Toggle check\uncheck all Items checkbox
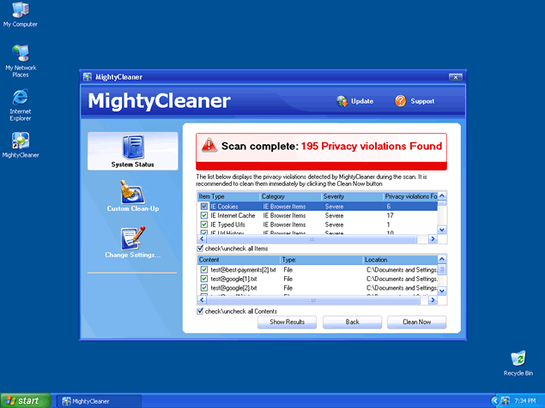Screen dimensions: 545x408 201,248
